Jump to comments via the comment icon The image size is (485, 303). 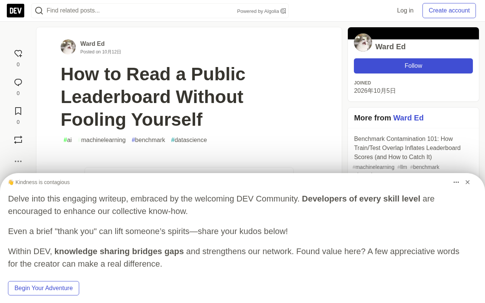click(x=18, y=83)
